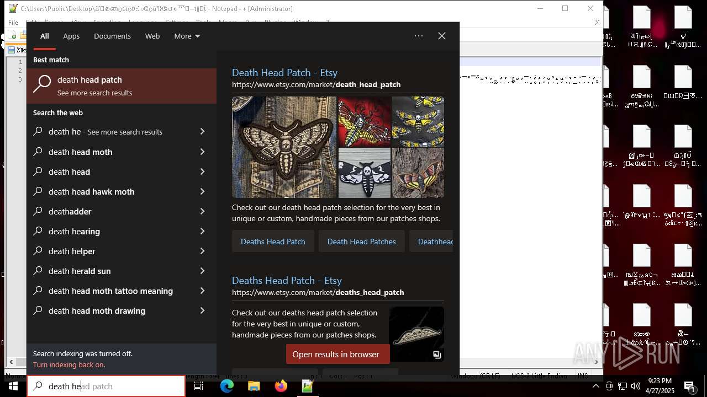Switch to the Web search tab

click(152, 36)
